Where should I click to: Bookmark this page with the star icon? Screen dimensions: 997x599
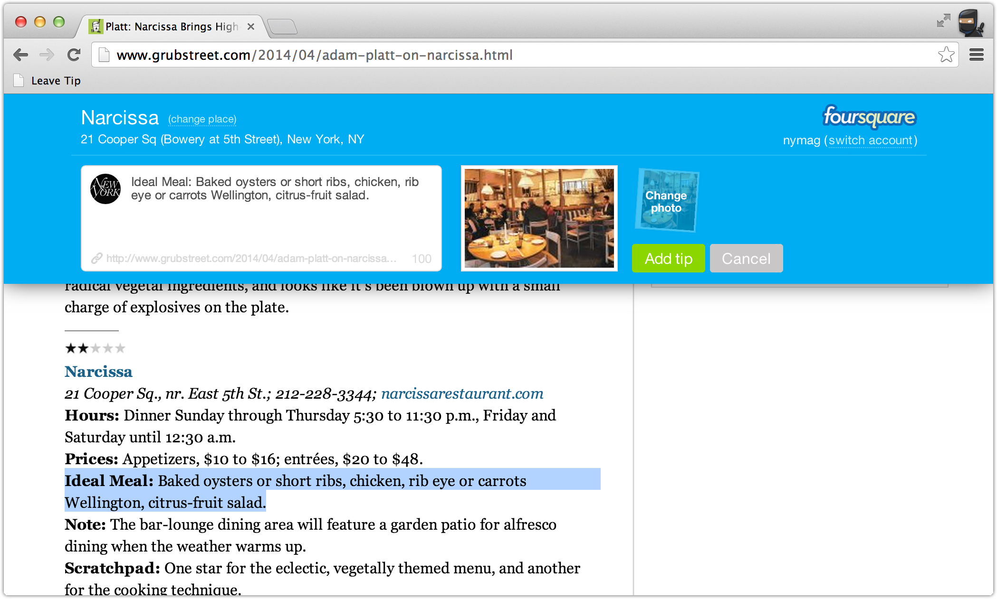(x=946, y=55)
